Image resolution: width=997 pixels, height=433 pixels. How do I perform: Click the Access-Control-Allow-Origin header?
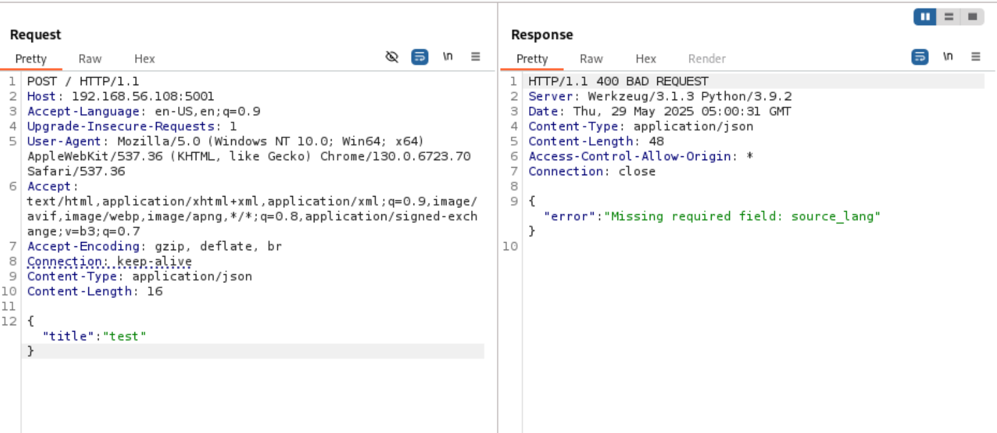pos(641,156)
